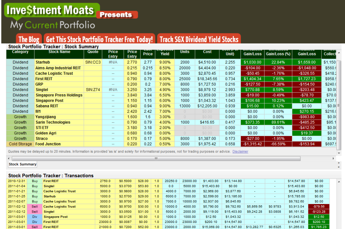
Task: Select the Stock Summary sheet tab
Action: tap(22, 164)
